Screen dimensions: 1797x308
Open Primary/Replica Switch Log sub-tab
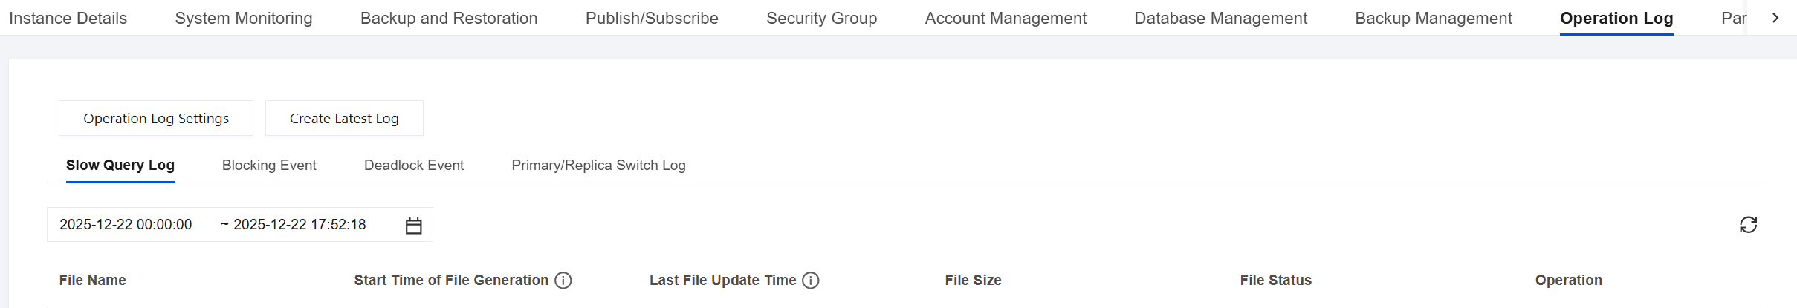[x=598, y=165]
